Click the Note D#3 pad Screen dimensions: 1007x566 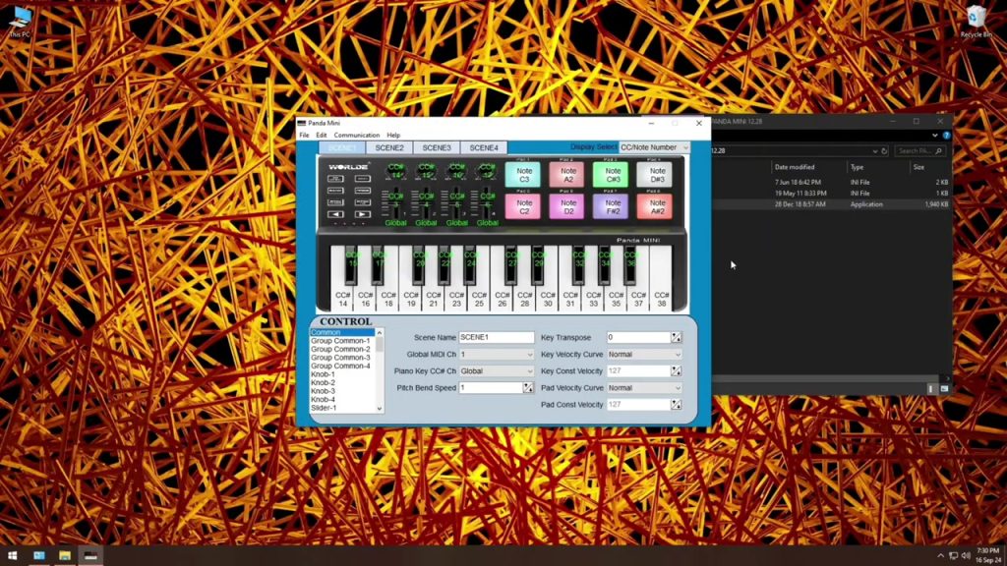pyautogui.click(x=655, y=175)
